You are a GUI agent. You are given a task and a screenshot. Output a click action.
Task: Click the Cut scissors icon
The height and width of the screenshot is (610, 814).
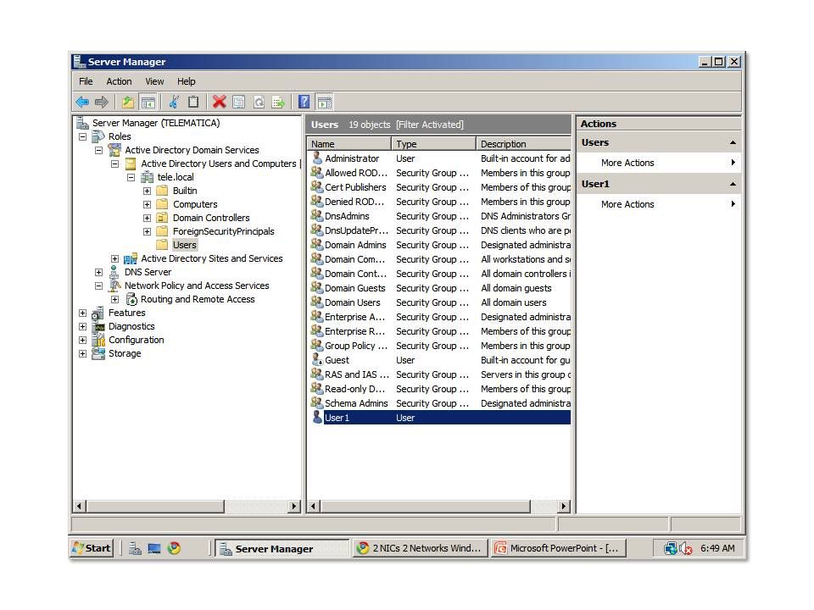pos(174,102)
